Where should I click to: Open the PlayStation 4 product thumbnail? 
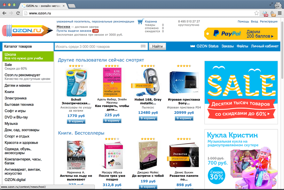[x=184, y=82]
